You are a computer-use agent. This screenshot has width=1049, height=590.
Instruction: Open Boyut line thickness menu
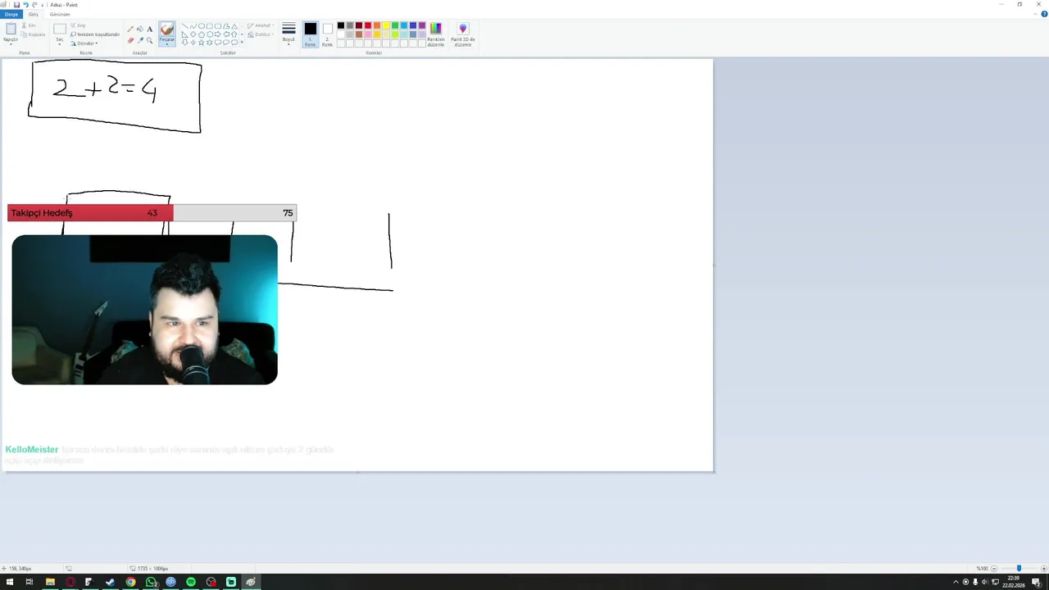[288, 34]
